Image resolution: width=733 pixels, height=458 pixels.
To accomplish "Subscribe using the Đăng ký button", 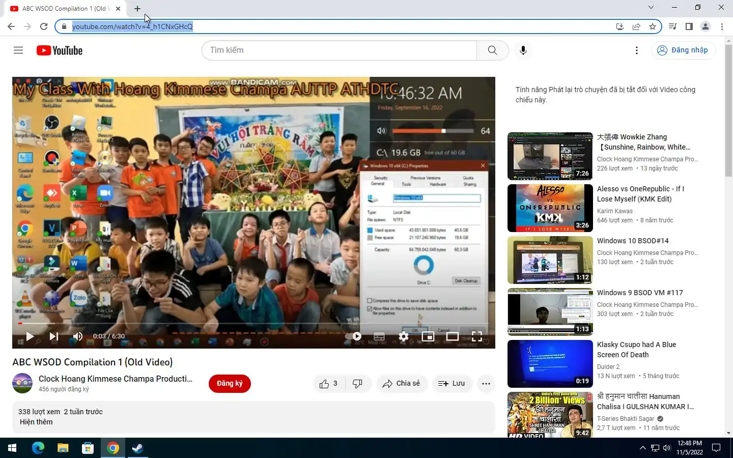I will (x=230, y=384).
